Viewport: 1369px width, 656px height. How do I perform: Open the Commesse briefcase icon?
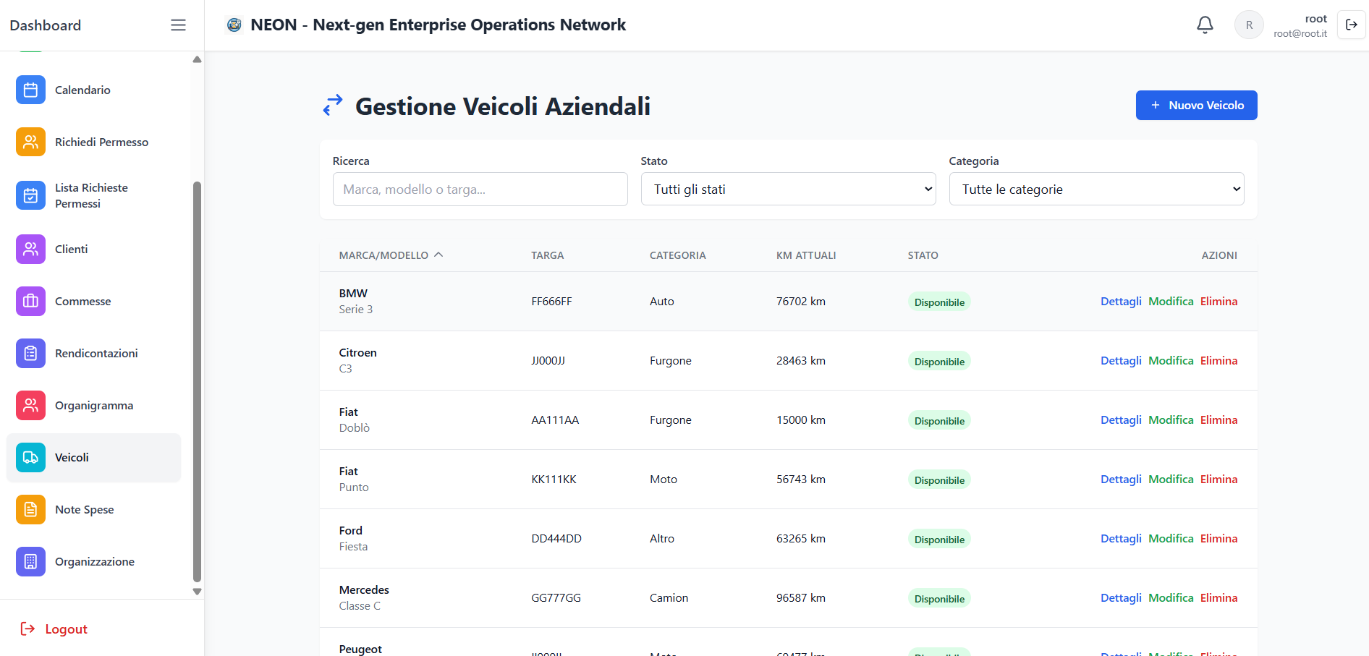tap(30, 301)
